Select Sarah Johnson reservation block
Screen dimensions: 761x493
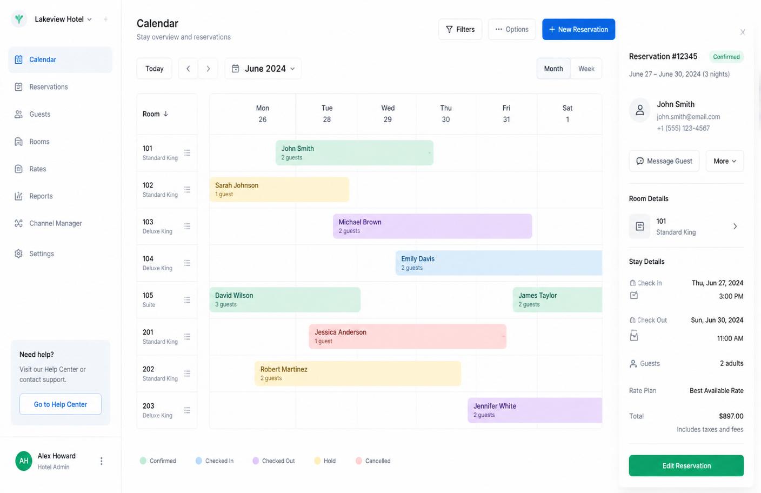tap(279, 189)
